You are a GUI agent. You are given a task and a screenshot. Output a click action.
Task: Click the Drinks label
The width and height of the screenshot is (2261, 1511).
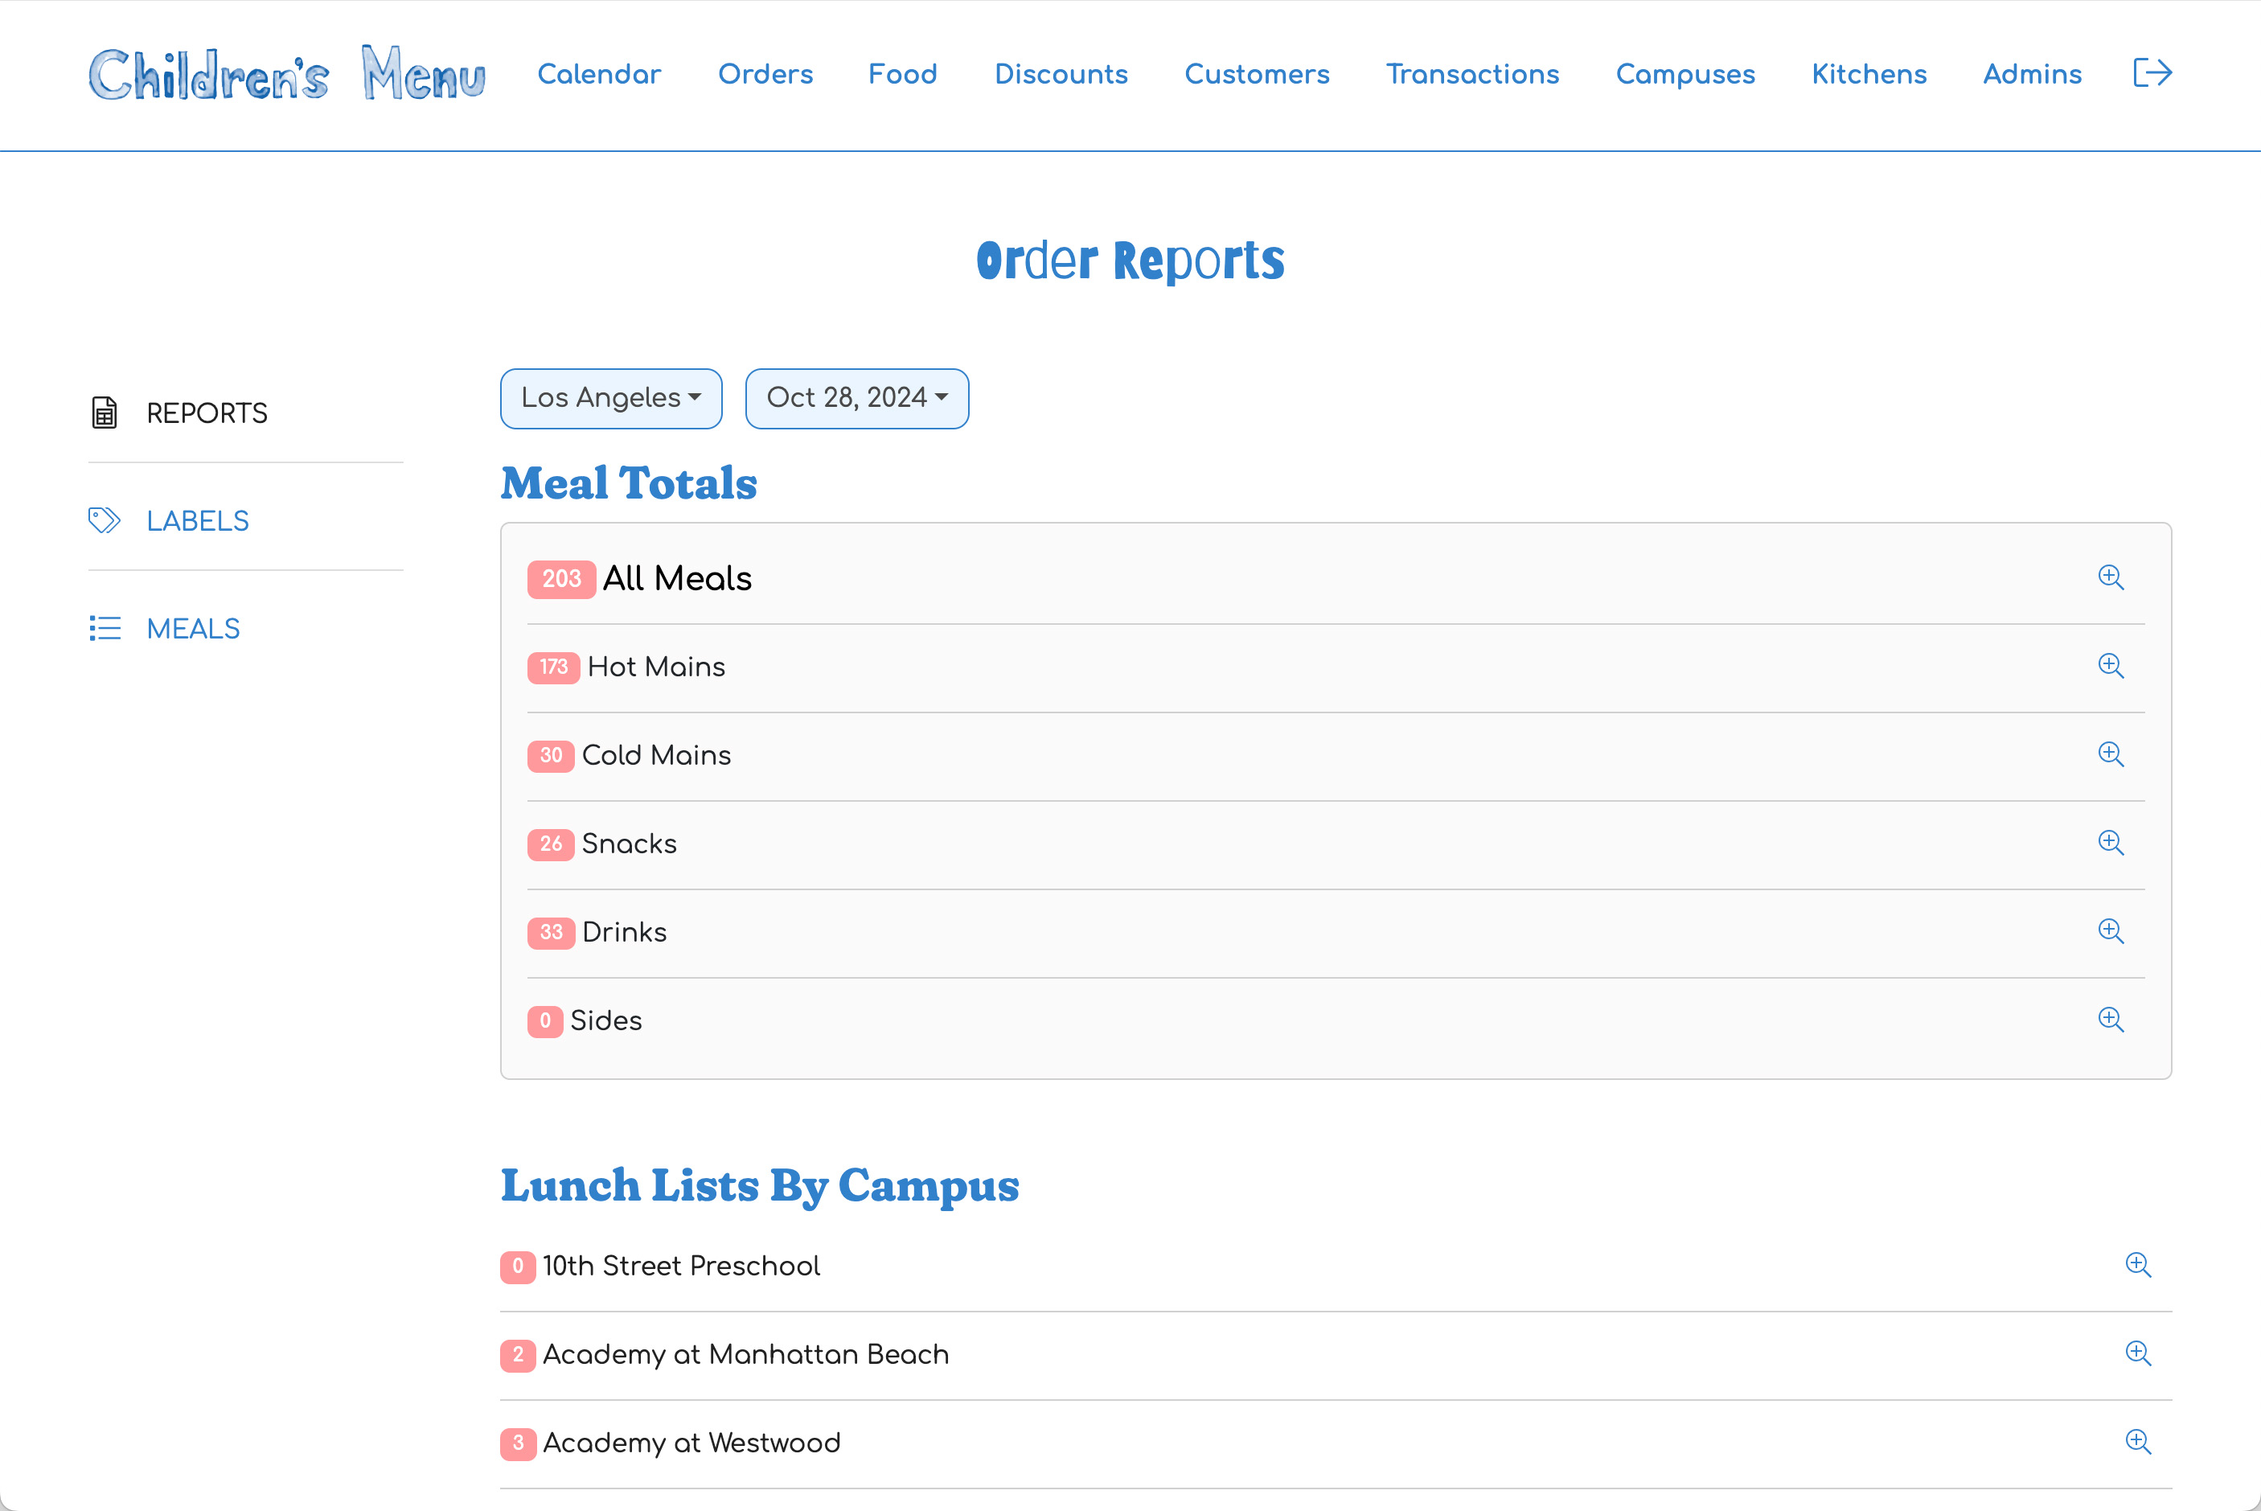coord(624,933)
